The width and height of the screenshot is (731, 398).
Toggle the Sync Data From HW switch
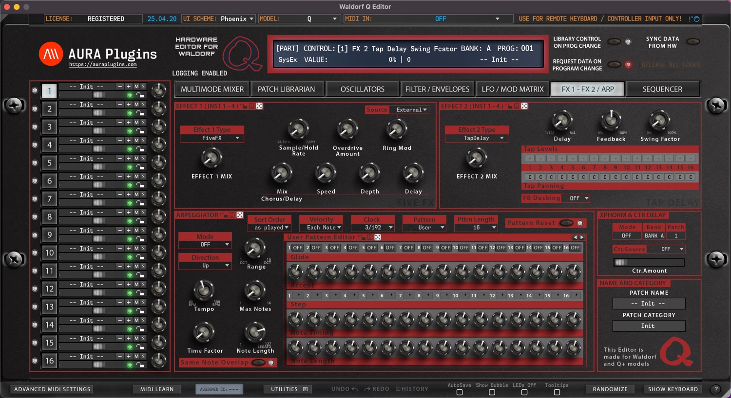pos(693,42)
